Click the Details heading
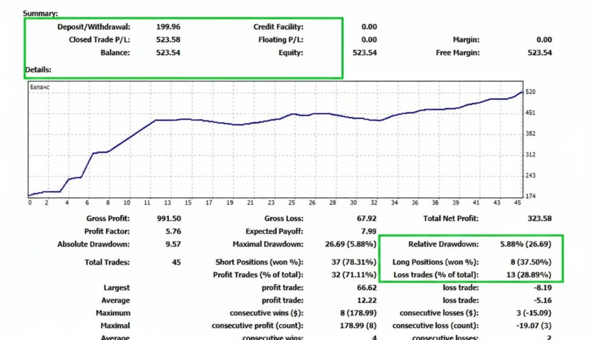595x340 pixels. 38,70
